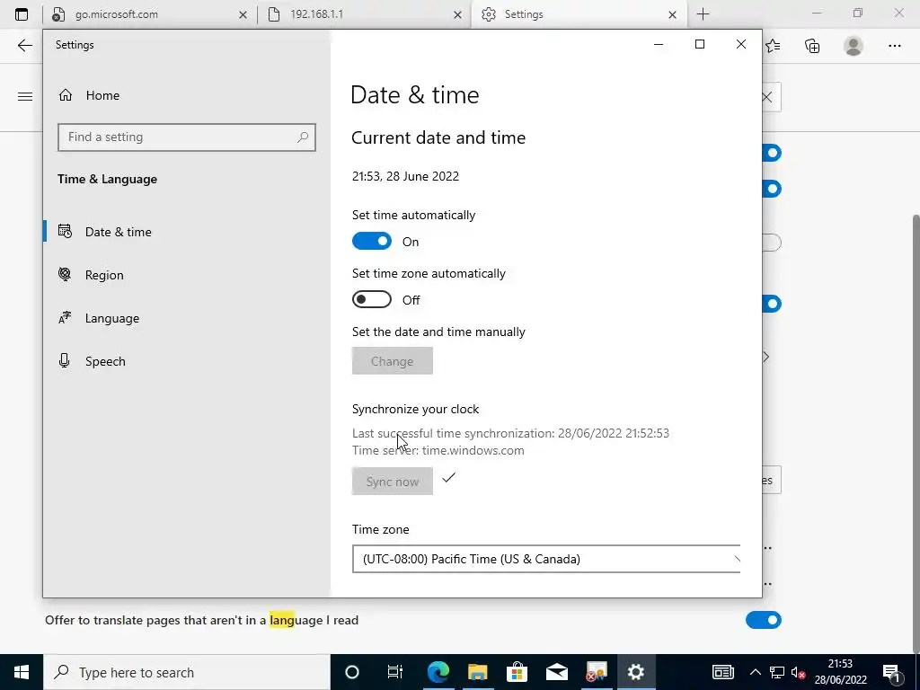Minimize the Settings window
This screenshot has height=690, width=920.
tap(659, 45)
